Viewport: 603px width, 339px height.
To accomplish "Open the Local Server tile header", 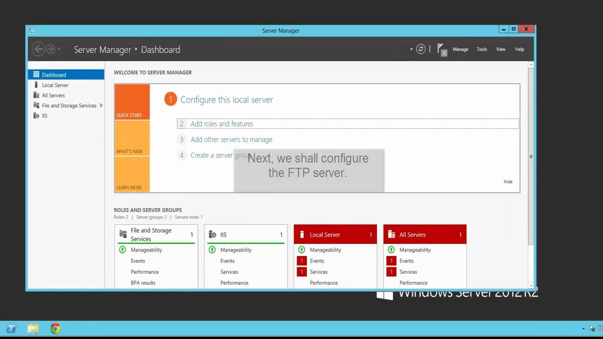I will (x=335, y=234).
